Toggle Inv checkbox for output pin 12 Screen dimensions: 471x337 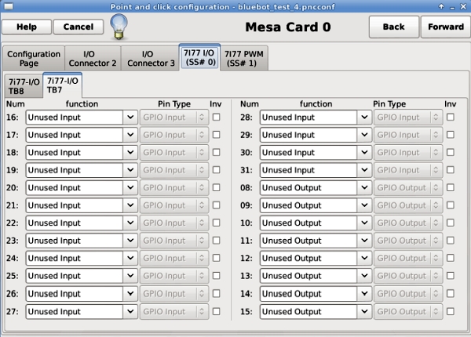[451, 258]
